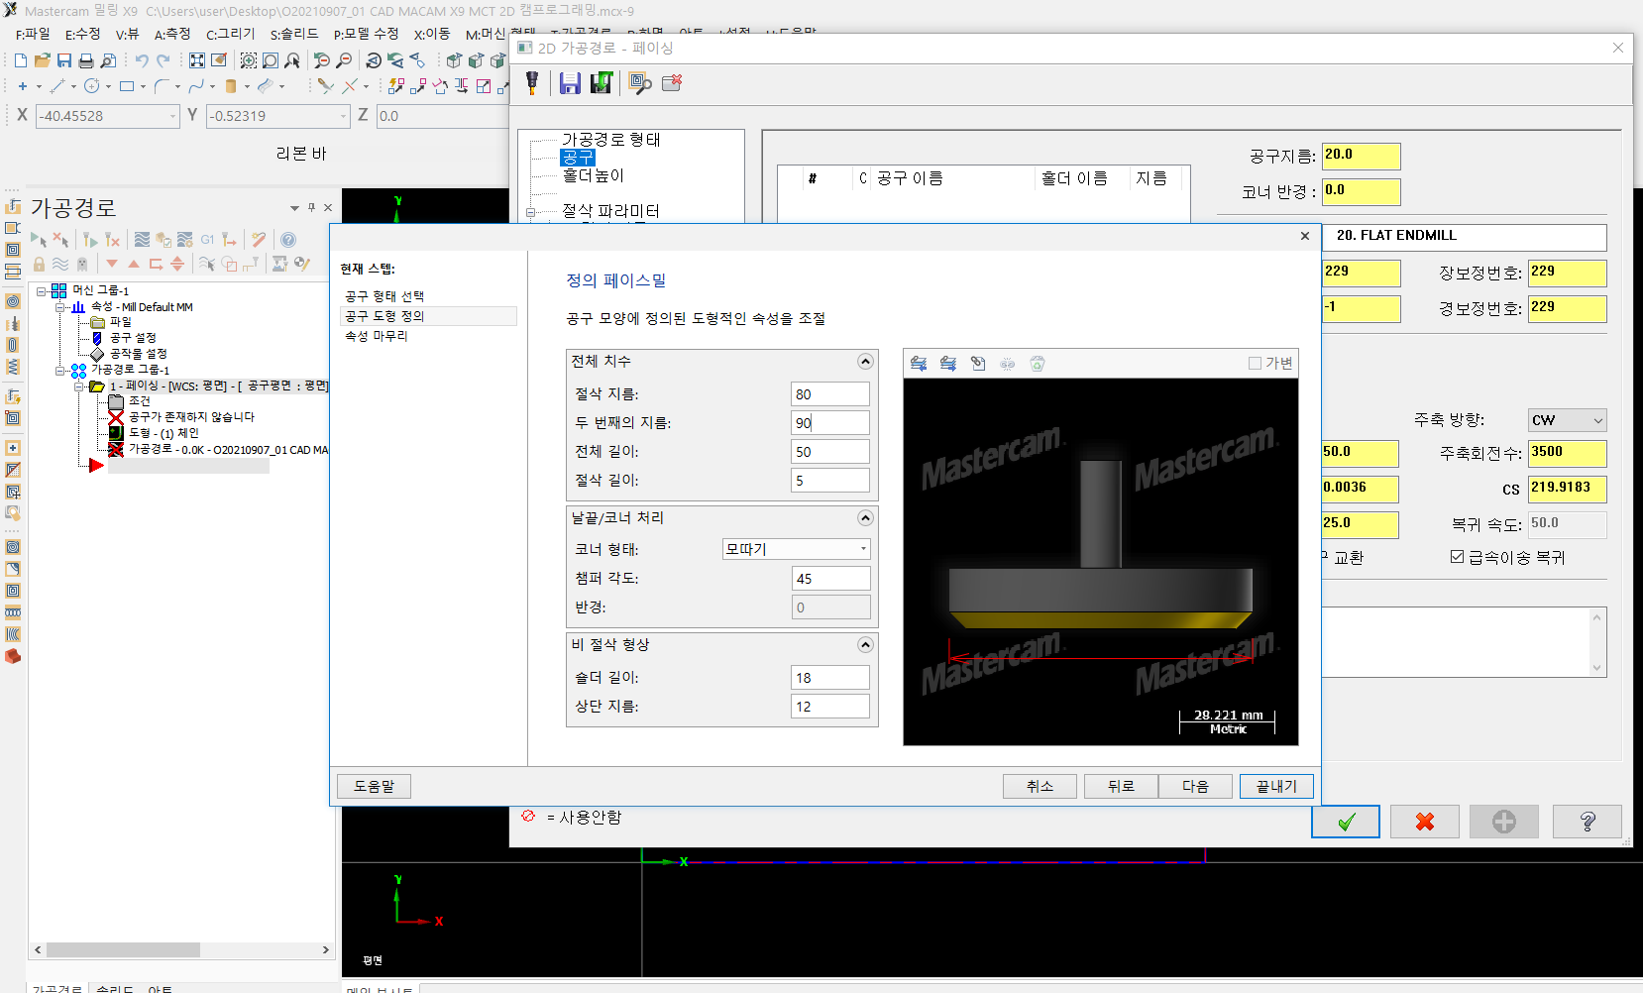This screenshot has width=1643, height=993.
Task: Collapse the 속성 - Mill Default MM node
Action: point(60,307)
